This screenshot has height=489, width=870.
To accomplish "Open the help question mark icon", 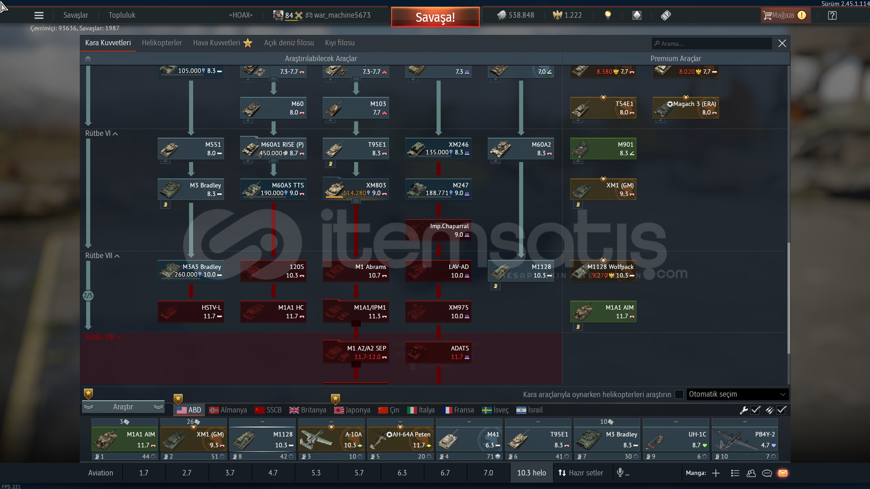I will (832, 15).
